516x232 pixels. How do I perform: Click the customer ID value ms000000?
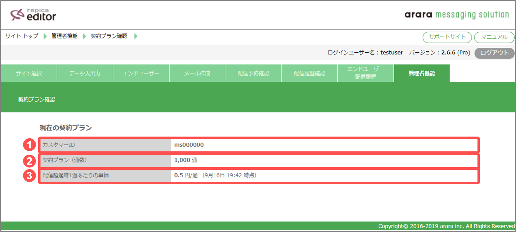click(189, 145)
